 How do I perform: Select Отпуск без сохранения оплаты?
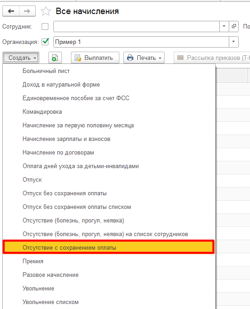pos(109,193)
